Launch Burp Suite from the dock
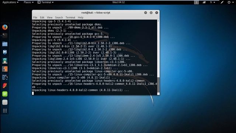 click(x=5, y=69)
